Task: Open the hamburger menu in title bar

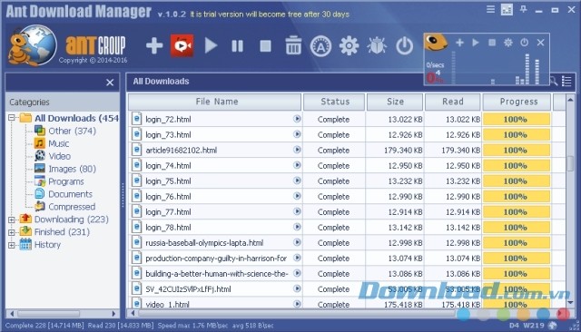Action: point(490,9)
